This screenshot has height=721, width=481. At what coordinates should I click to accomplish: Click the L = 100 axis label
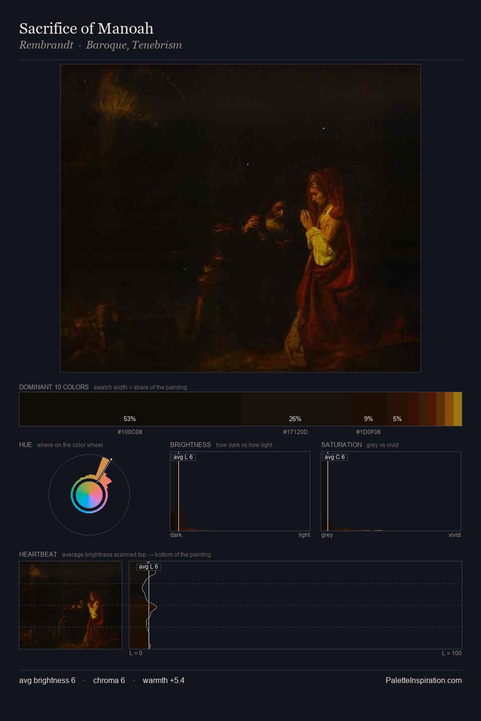452,653
